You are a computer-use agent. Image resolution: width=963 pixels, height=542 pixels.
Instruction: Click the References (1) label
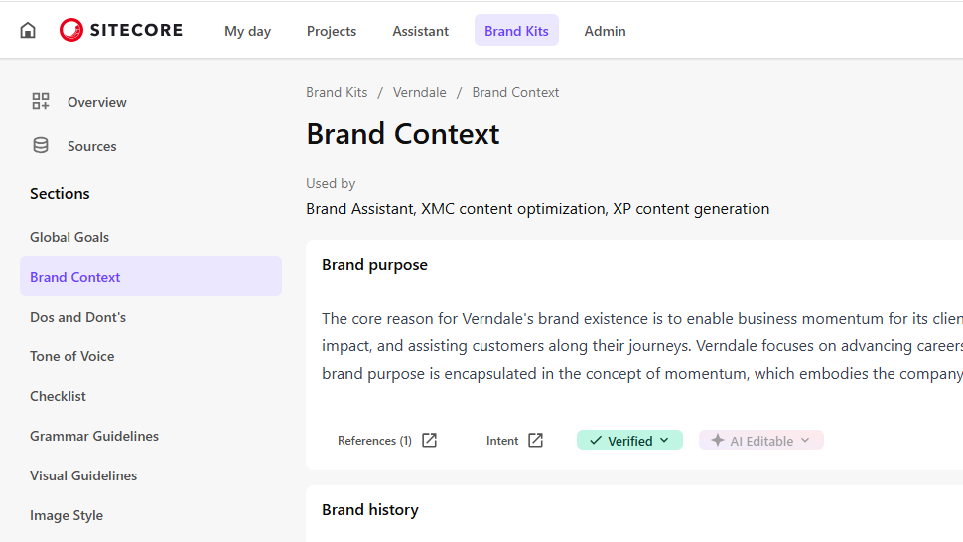click(x=374, y=441)
